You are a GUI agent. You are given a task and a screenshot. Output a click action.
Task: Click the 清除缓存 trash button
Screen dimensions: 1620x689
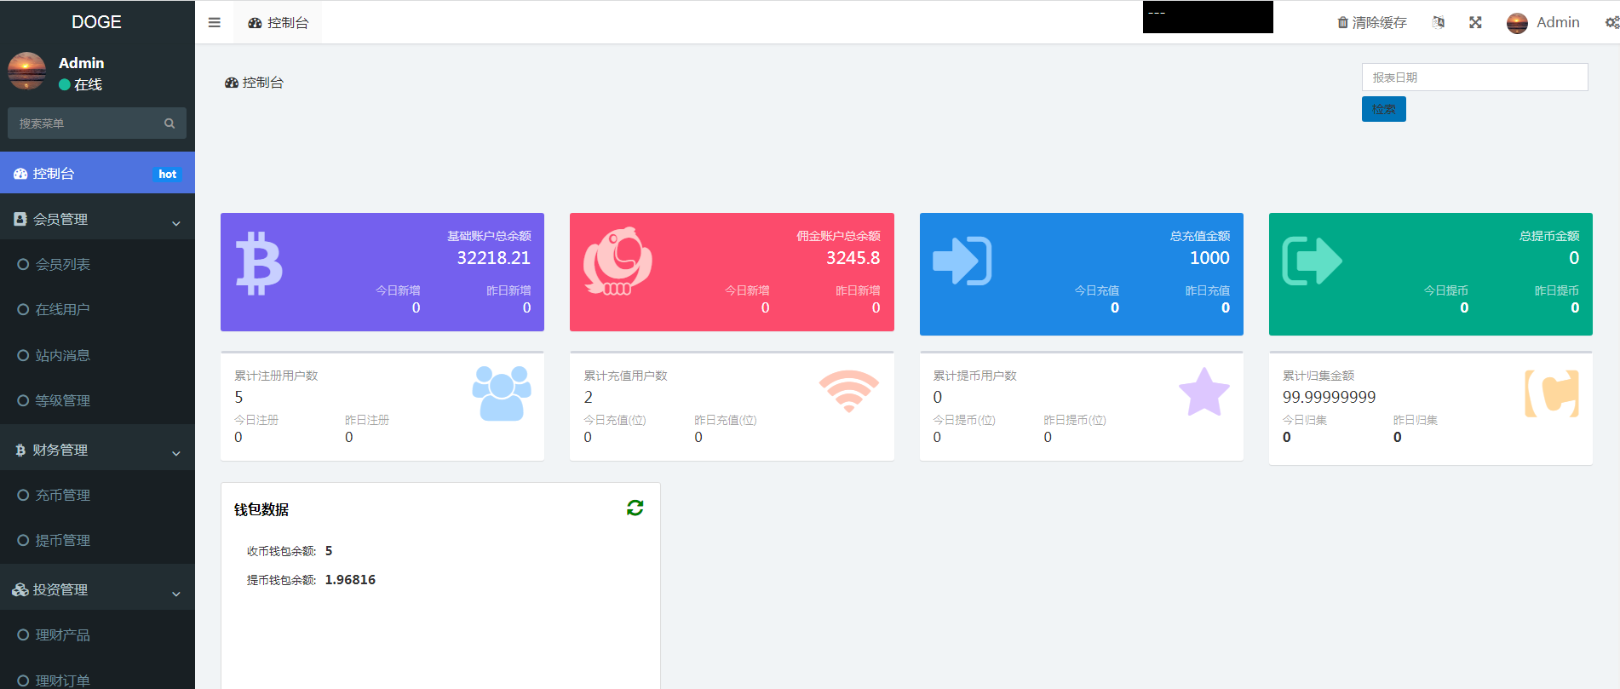click(x=1372, y=23)
